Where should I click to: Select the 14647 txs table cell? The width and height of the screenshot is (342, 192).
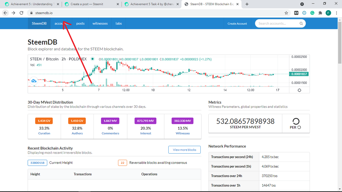[x=284, y=185]
